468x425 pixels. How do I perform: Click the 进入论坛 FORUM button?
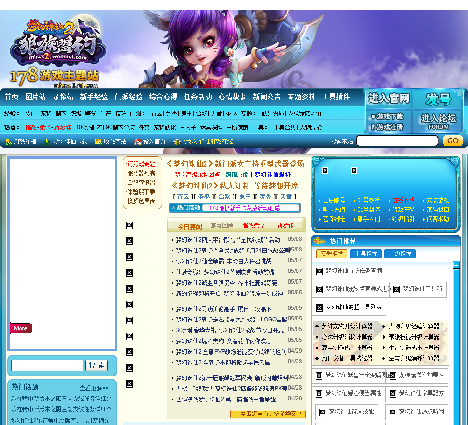point(439,122)
